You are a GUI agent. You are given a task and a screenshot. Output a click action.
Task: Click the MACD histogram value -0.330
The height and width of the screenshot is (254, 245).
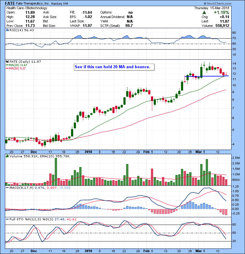[65, 188]
